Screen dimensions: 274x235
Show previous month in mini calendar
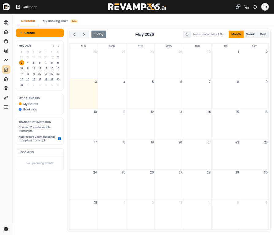click(x=53, y=46)
